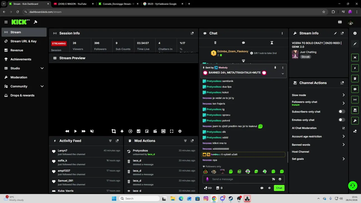
Task: Open Windows taskbar Search box
Action: (x=139, y=198)
